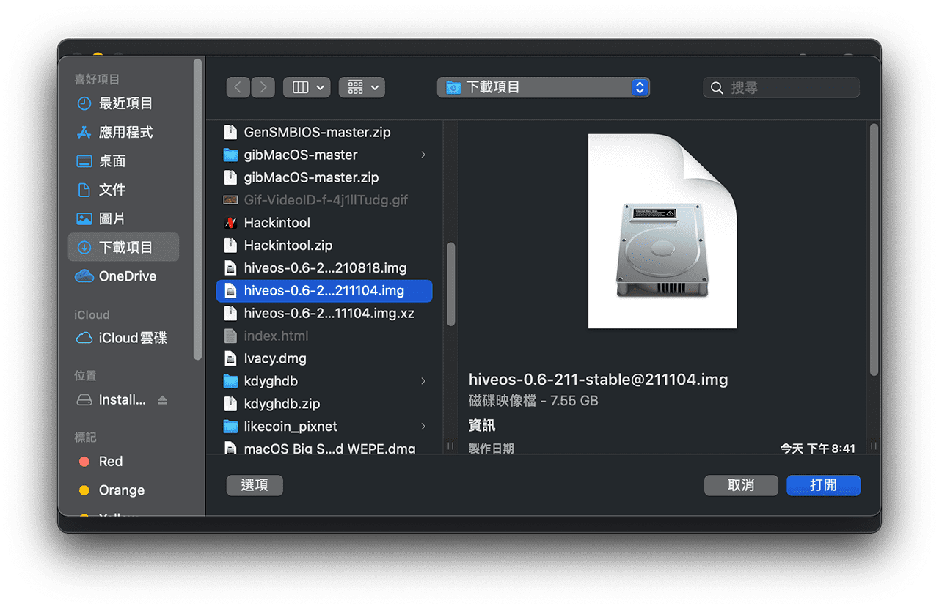
Task: Open OneDrive from the sidebar
Action: coord(126,276)
